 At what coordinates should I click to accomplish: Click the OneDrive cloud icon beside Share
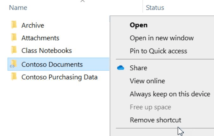121,68
